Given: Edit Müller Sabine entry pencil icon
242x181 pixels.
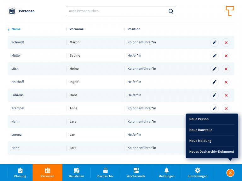Looking at the screenshot, I should click(214, 56).
